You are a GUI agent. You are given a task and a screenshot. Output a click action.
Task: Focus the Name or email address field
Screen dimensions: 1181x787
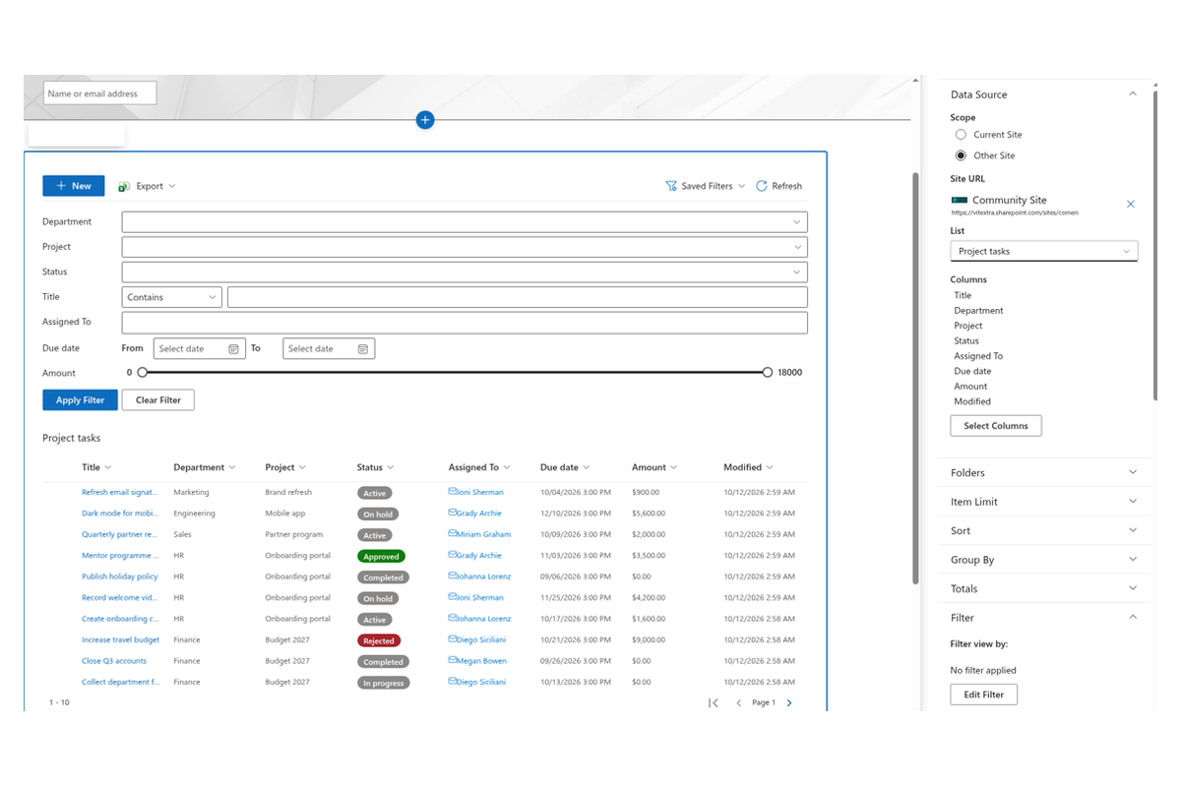(100, 93)
